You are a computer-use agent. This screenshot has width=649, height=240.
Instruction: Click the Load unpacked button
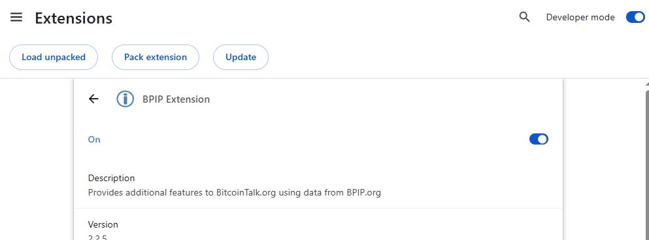54,57
